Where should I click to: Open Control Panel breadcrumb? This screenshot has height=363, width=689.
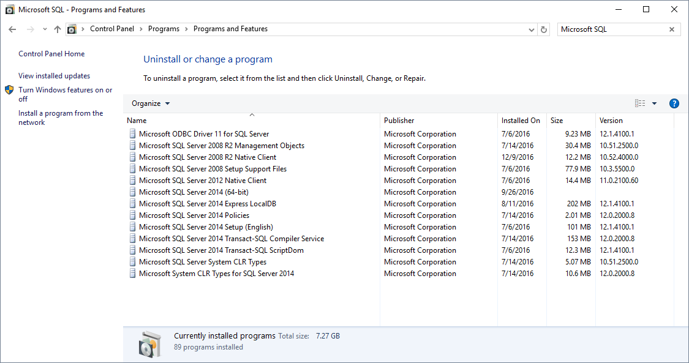112,29
